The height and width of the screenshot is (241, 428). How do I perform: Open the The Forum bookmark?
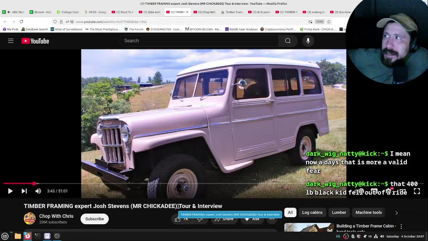click(134, 29)
